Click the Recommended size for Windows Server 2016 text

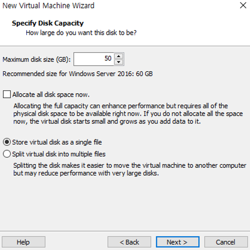pyautogui.click(x=77, y=74)
